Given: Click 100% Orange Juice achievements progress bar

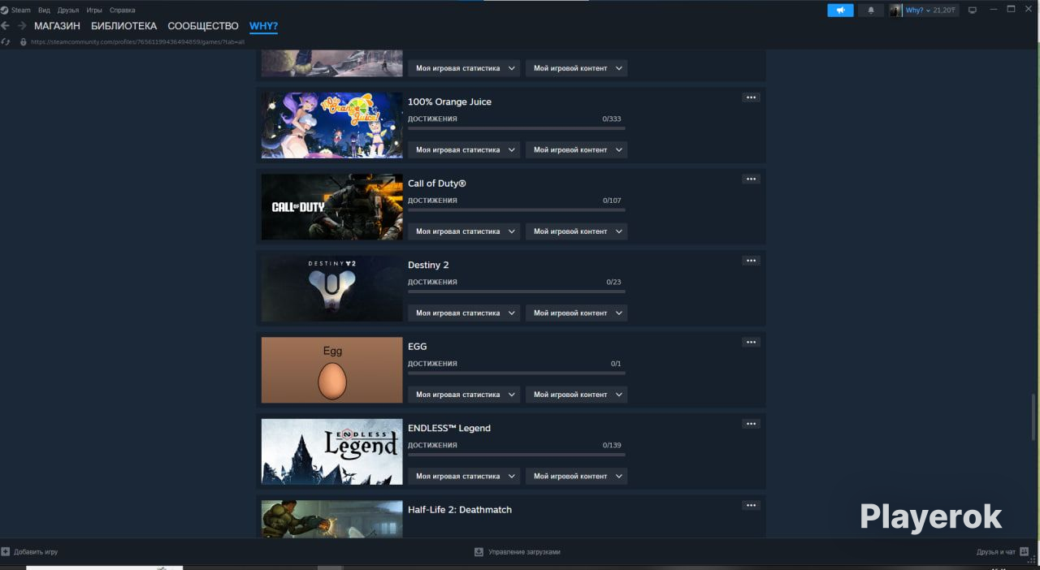Looking at the screenshot, I should [x=517, y=128].
